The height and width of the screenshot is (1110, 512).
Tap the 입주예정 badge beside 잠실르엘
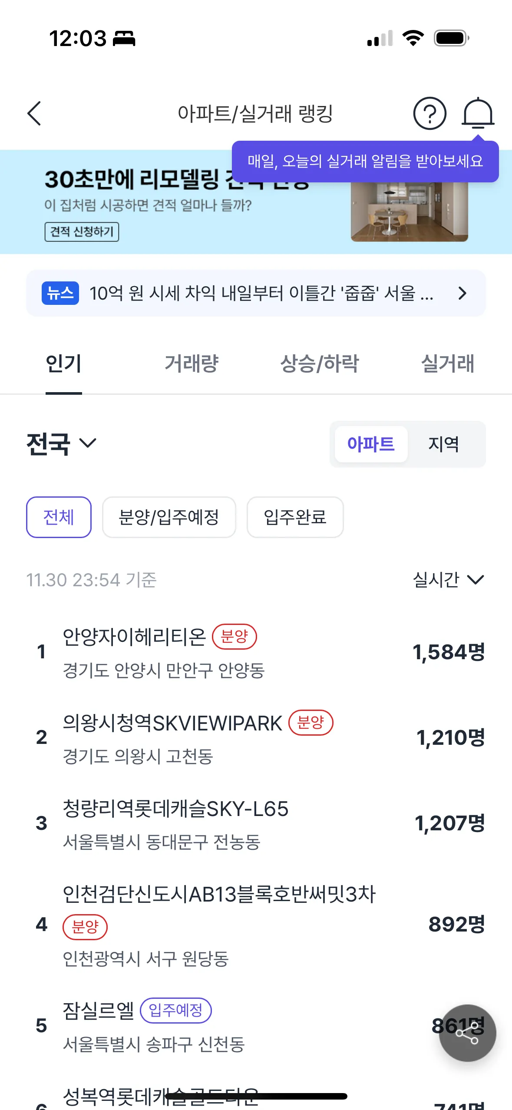(x=175, y=1010)
